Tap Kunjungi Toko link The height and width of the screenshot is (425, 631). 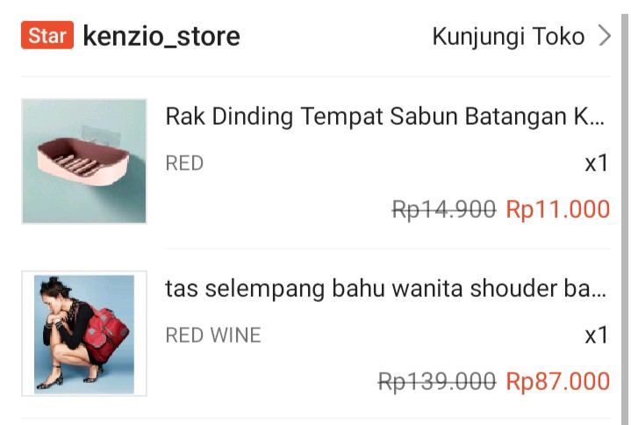point(508,36)
